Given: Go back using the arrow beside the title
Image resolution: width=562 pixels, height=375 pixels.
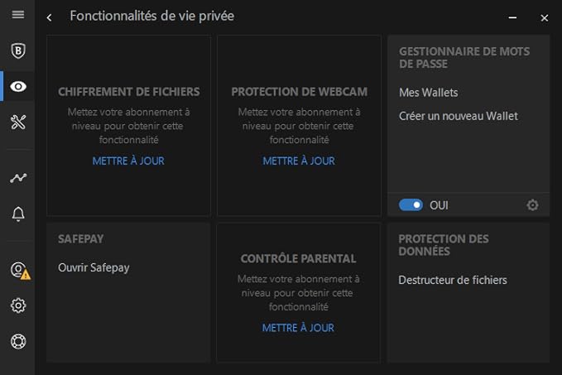Looking at the screenshot, I should (50, 17).
